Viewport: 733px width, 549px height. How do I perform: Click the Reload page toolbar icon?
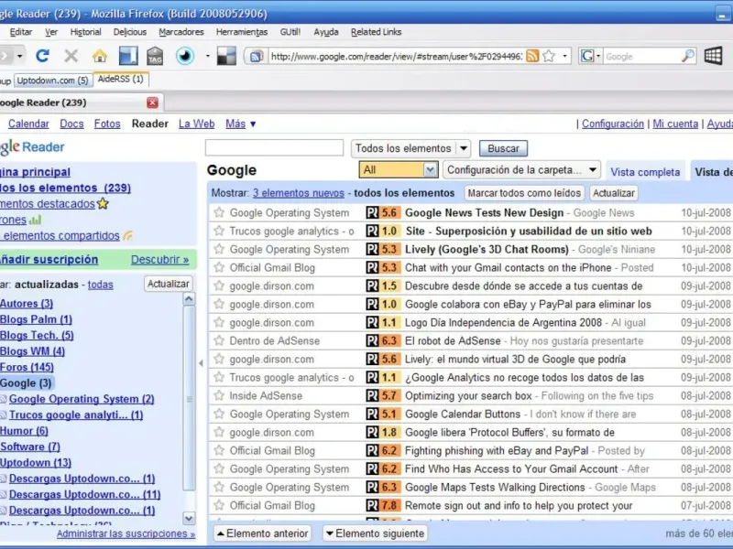pyautogui.click(x=42, y=56)
